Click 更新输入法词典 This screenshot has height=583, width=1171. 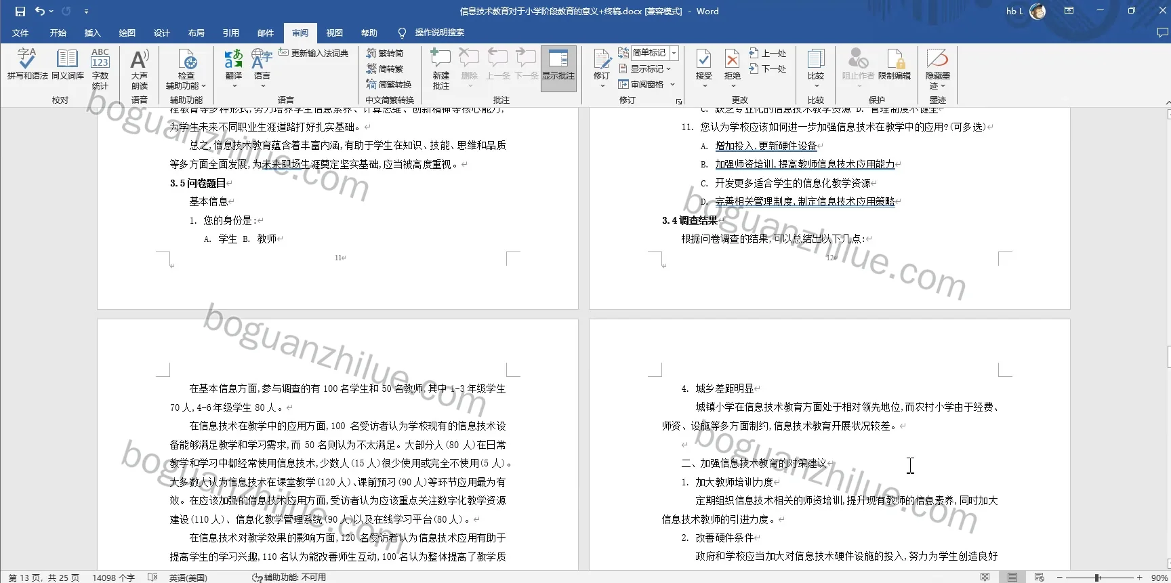click(314, 53)
